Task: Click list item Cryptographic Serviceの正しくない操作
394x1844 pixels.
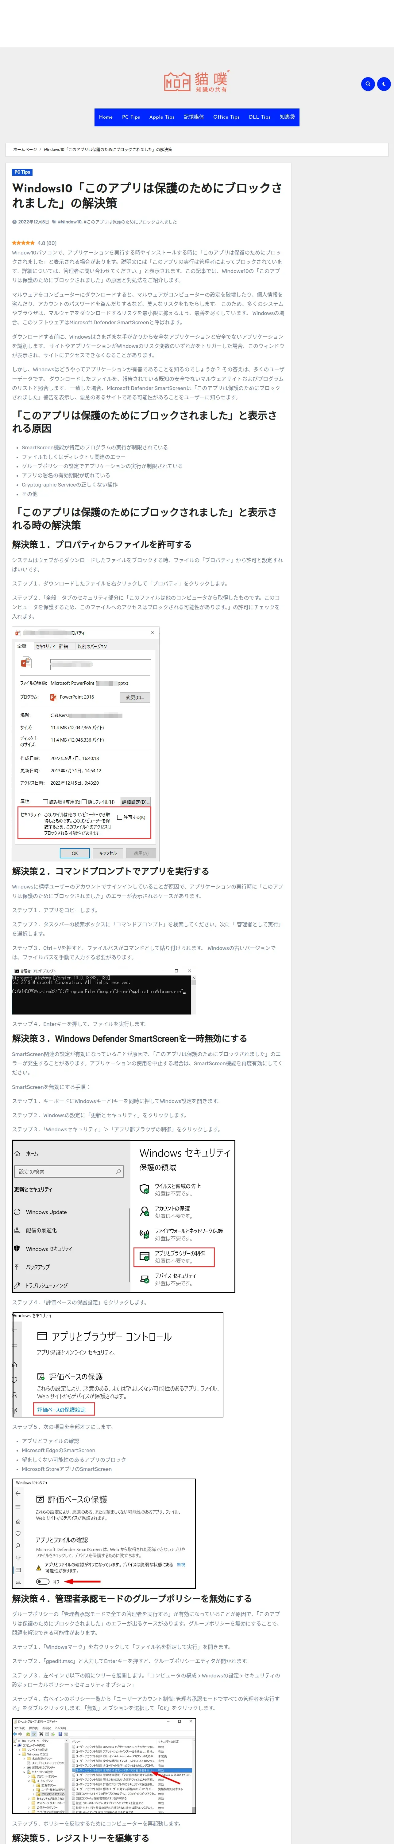Action: [69, 485]
